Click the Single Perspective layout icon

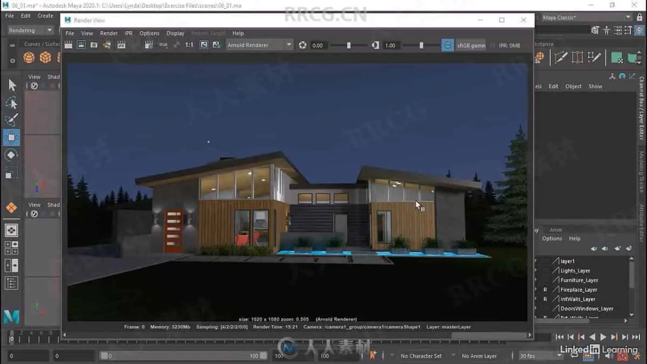[11, 230]
